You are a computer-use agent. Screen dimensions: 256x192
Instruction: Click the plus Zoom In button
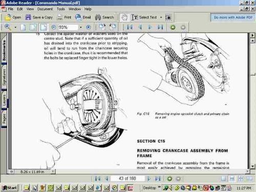pyautogui.click(x=89, y=27)
